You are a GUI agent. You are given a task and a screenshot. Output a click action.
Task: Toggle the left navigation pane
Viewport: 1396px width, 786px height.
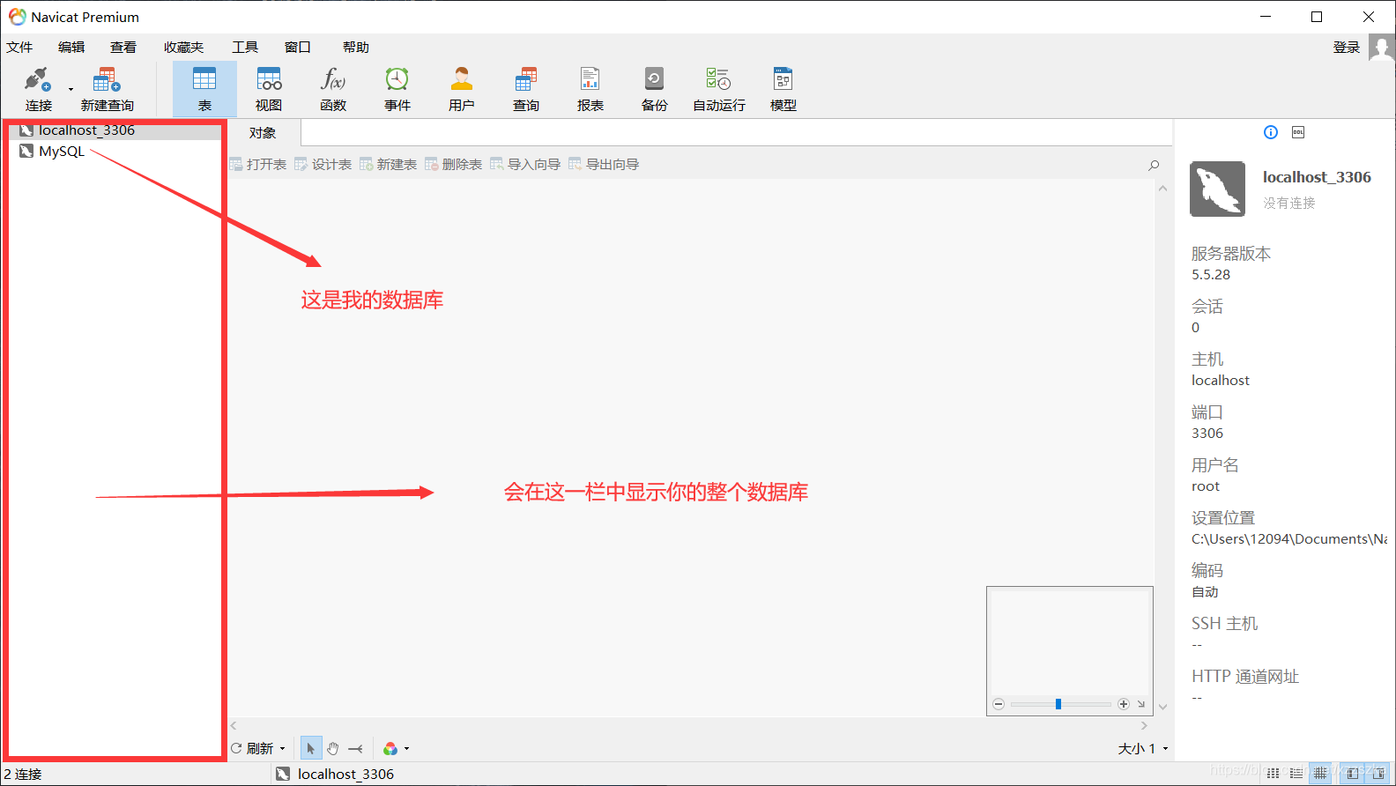pos(1353,774)
